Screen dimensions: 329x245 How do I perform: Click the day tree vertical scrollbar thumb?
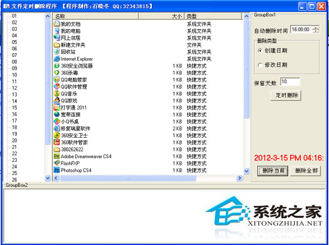point(48,82)
